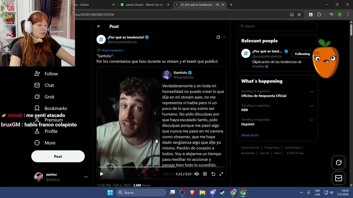The height and width of the screenshot is (198, 353).
Task: Open the media controls icon in Chrome toolbar
Action: coord(331,15)
